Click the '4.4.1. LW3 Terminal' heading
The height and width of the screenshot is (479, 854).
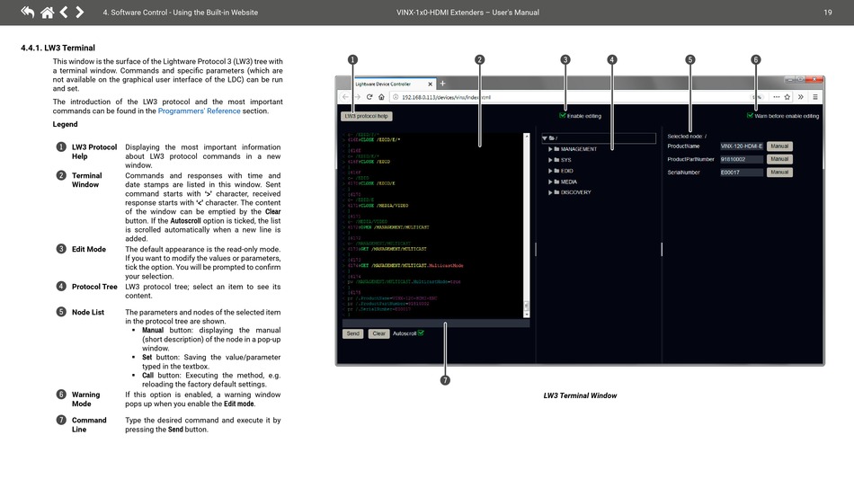[x=58, y=48]
